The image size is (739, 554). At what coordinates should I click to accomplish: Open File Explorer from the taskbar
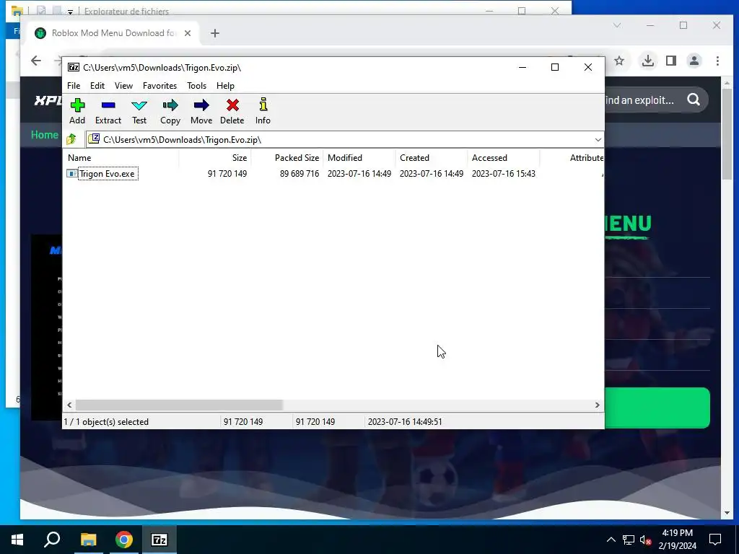pos(88,540)
